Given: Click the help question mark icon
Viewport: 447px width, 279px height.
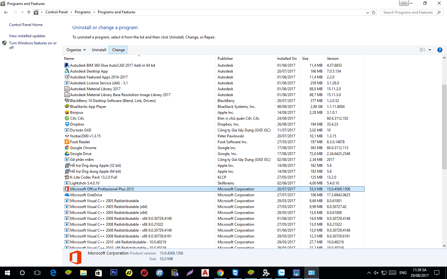Looking at the screenshot, I should (440, 50).
